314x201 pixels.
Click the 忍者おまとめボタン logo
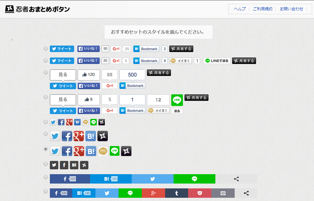tap(38, 9)
